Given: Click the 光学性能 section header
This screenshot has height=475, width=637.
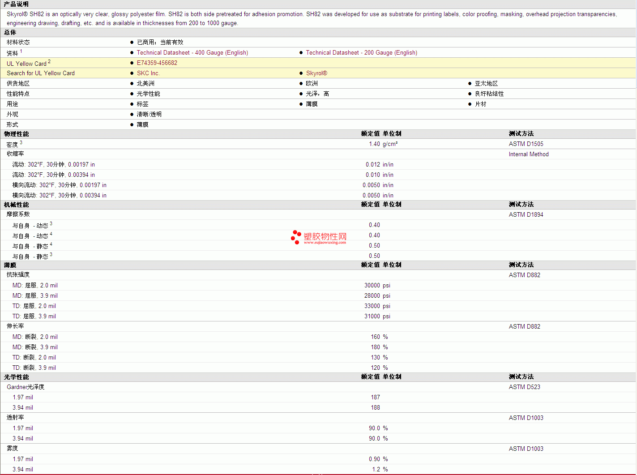Looking at the screenshot, I should tap(16, 377).
